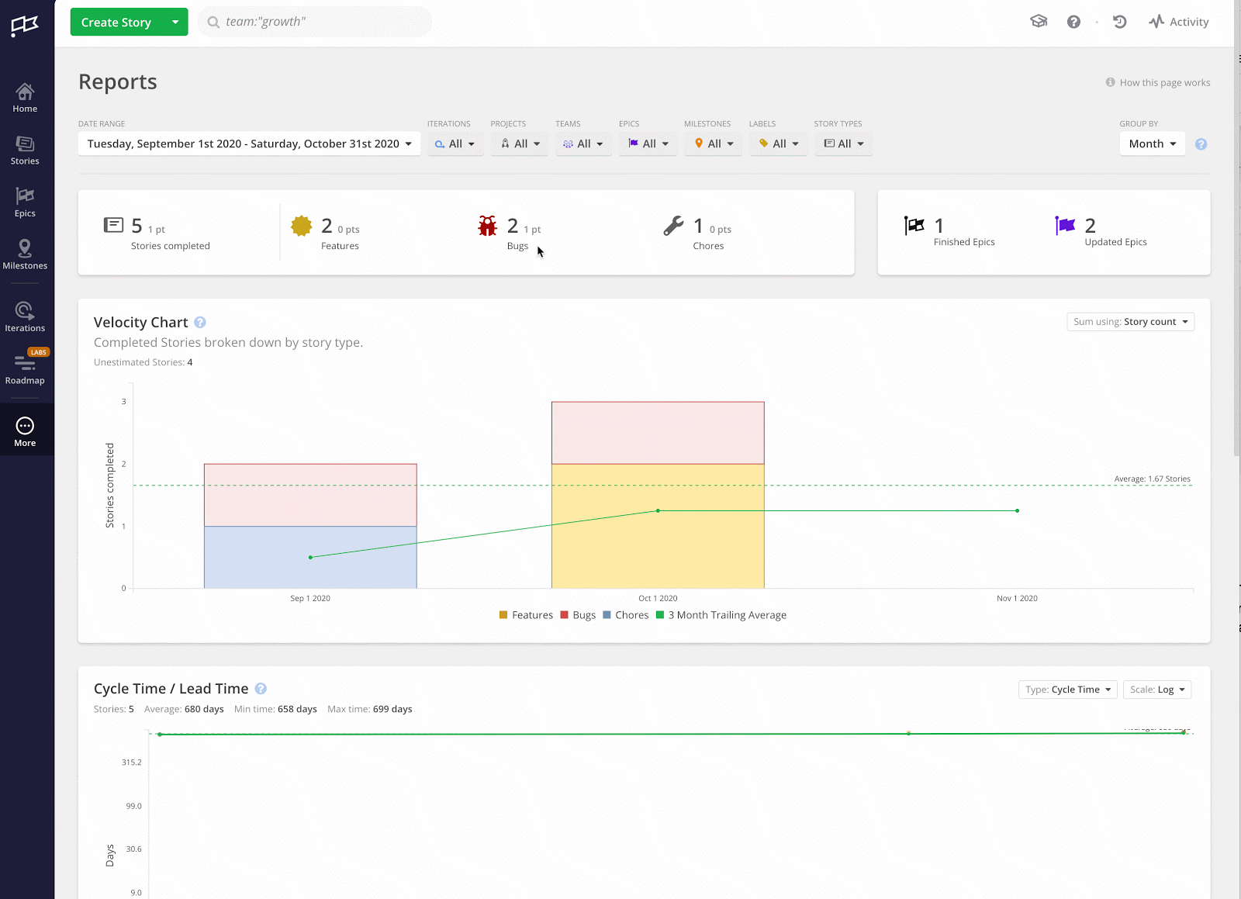Viewport: 1241px width, 899px height.
Task: Click the October Bugs pink bar
Action: pyautogui.click(x=658, y=433)
